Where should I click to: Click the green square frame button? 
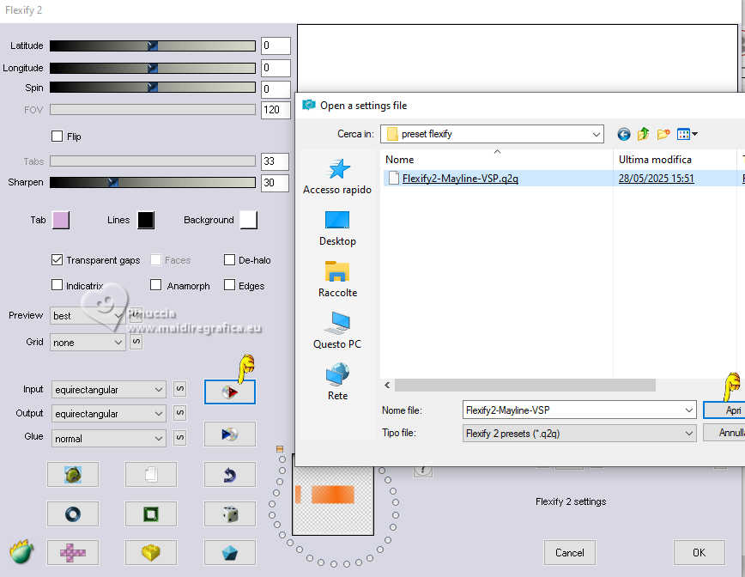click(151, 513)
